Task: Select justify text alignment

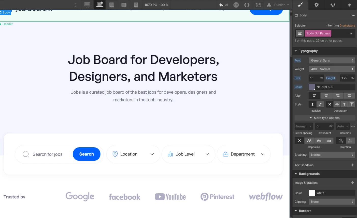Action: coord(349,95)
